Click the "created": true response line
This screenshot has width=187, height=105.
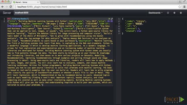pos(133,31)
